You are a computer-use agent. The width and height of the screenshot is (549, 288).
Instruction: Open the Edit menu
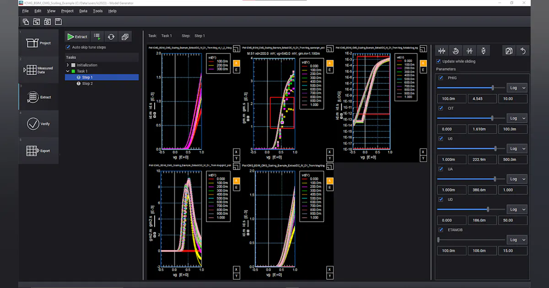tap(38, 11)
